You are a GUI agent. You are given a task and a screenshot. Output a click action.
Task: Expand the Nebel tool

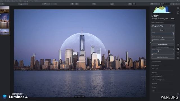point(153,91)
